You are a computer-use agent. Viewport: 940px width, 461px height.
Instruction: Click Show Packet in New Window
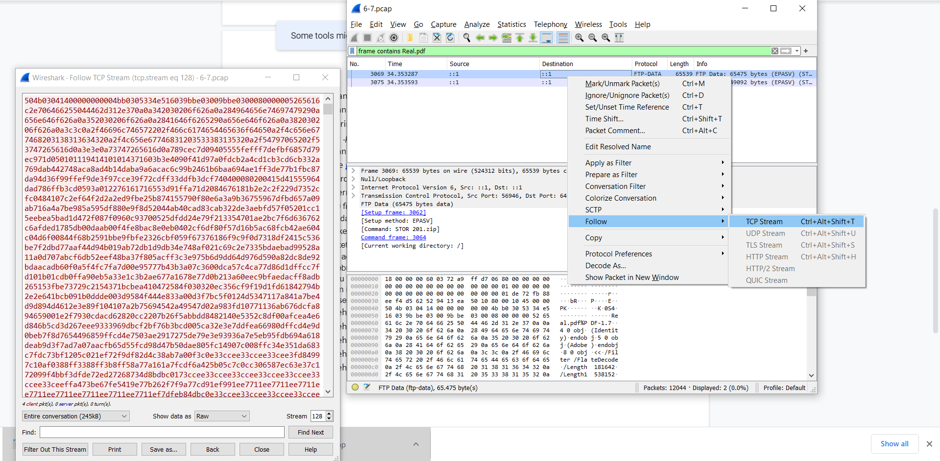[649, 277]
